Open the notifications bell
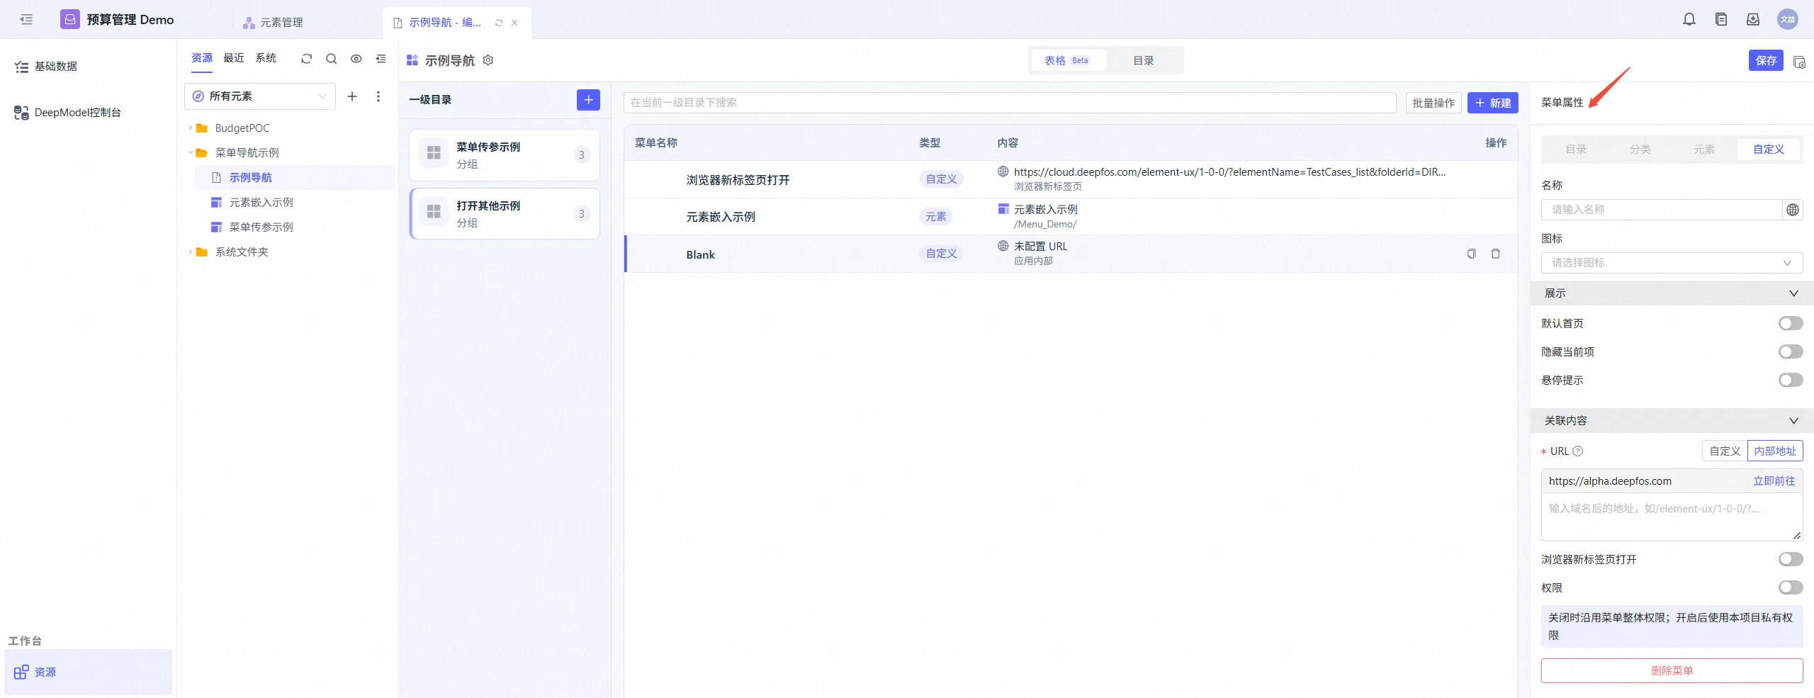Image resolution: width=1814 pixels, height=698 pixels. (x=1689, y=20)
